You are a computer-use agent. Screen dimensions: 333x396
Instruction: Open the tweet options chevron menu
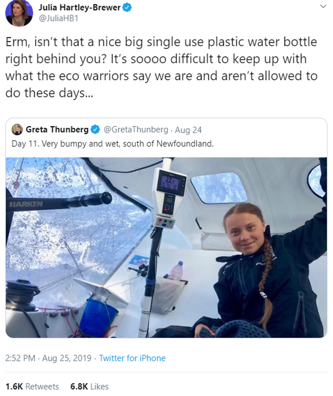323,6
